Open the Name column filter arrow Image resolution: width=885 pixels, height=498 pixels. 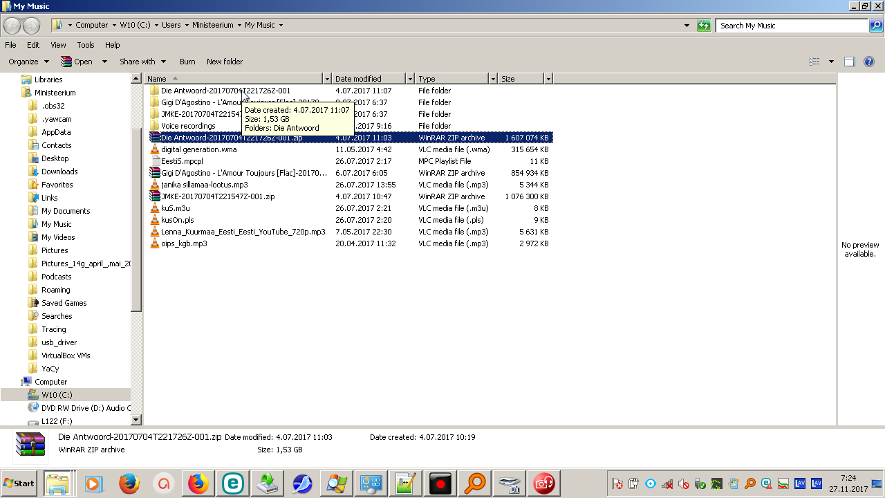pyautogui.click(x=327, y=79)
